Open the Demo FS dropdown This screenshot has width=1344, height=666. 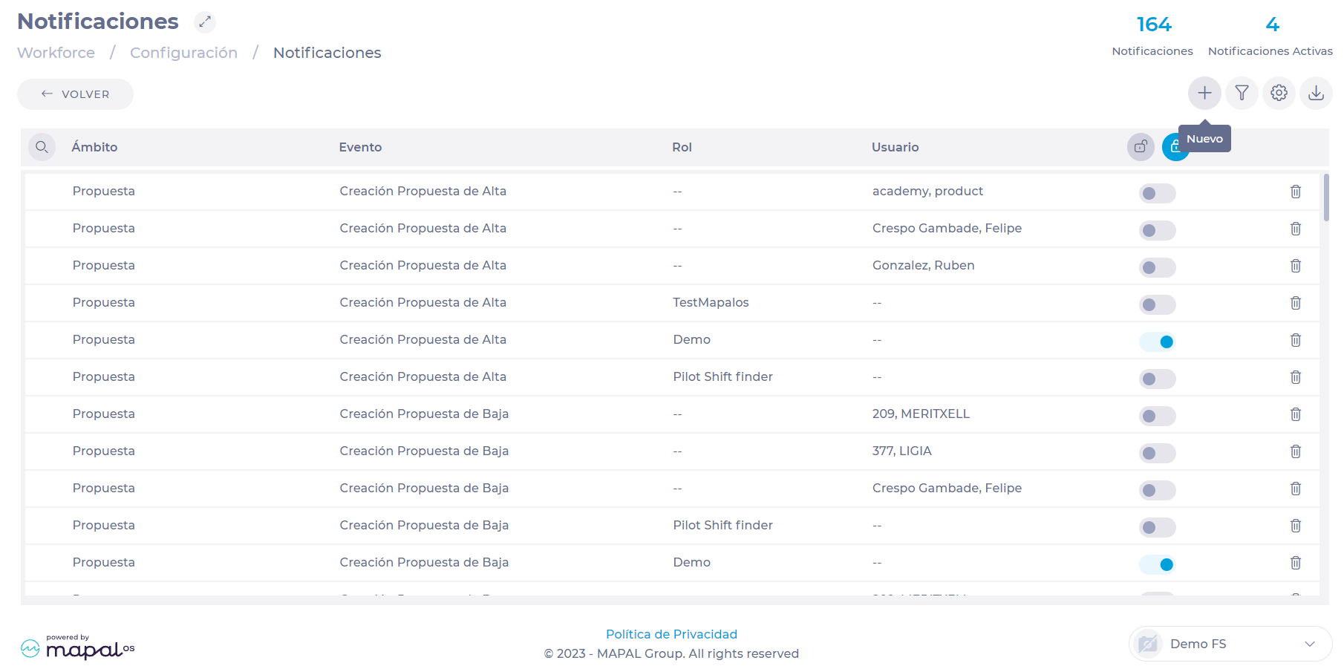pos(1230,644)
